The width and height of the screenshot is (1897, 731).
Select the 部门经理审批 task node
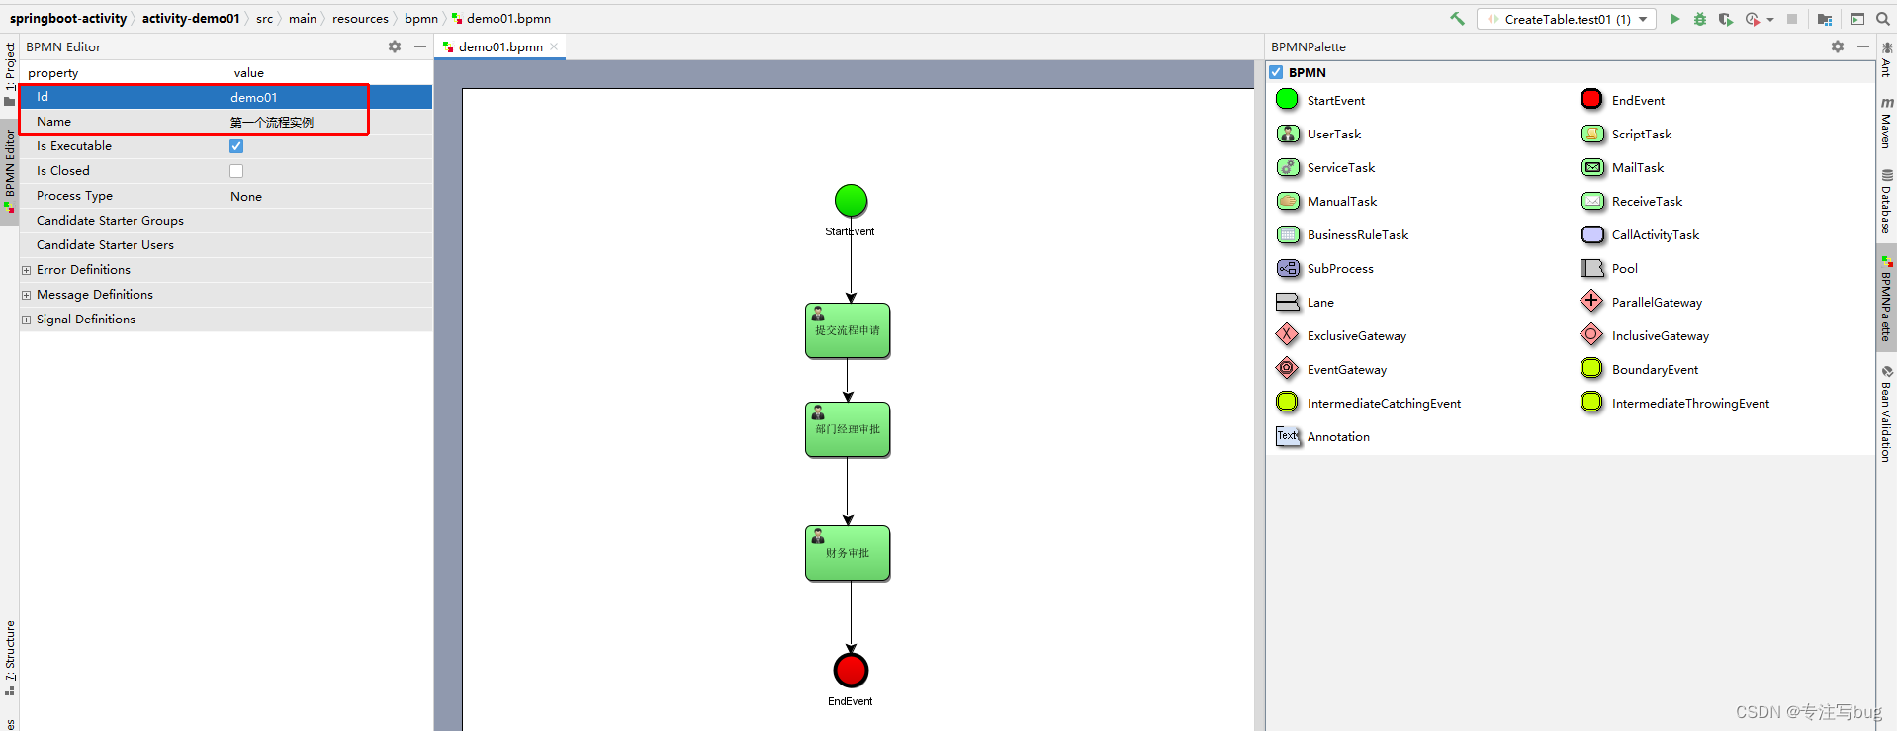coord(848,429)
